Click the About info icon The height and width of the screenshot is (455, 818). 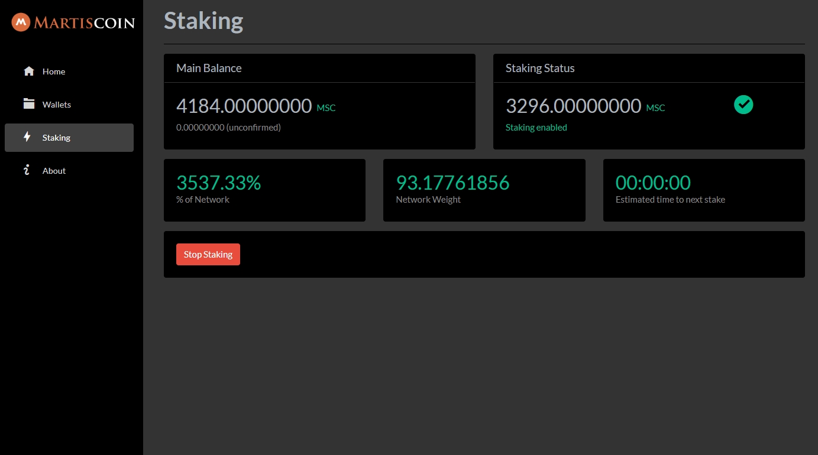click(x=27, y=170)
